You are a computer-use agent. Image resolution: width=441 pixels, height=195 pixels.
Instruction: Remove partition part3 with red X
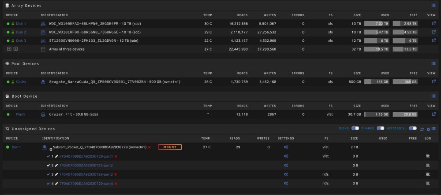[116, 174]
